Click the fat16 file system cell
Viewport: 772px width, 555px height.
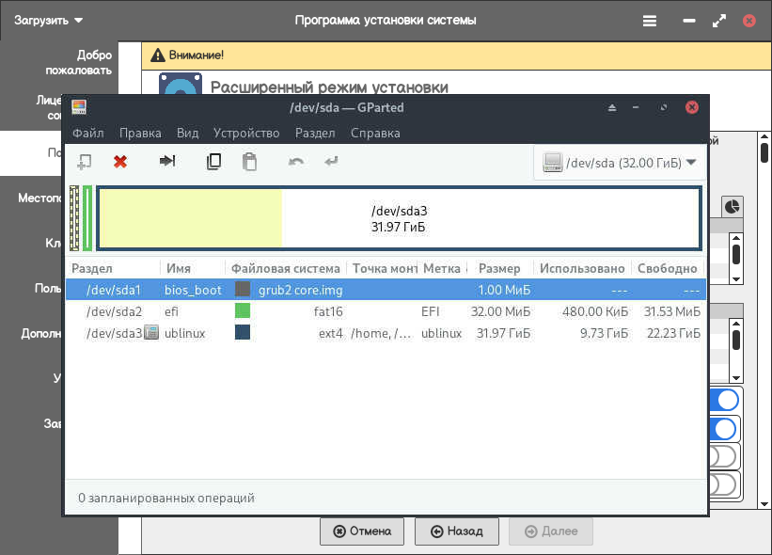pos(328,311)
